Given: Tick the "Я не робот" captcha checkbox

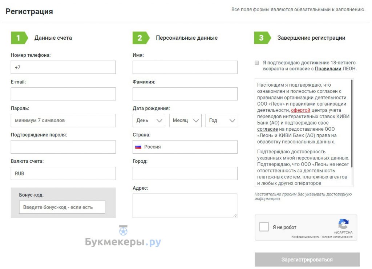Looking at the screenshot, I should pos(264,227).
